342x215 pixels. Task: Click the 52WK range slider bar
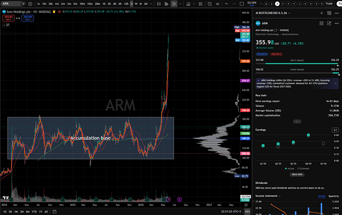click(x=297, y=73)
